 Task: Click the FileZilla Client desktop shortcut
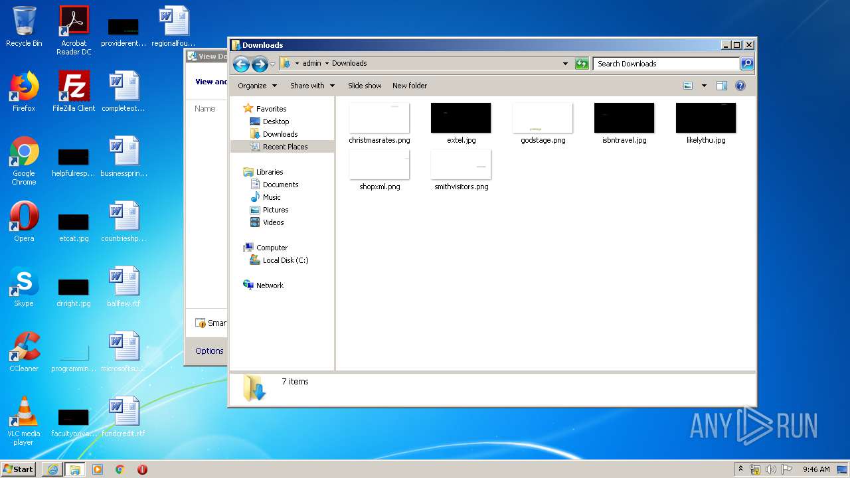(x=74, y=92)
